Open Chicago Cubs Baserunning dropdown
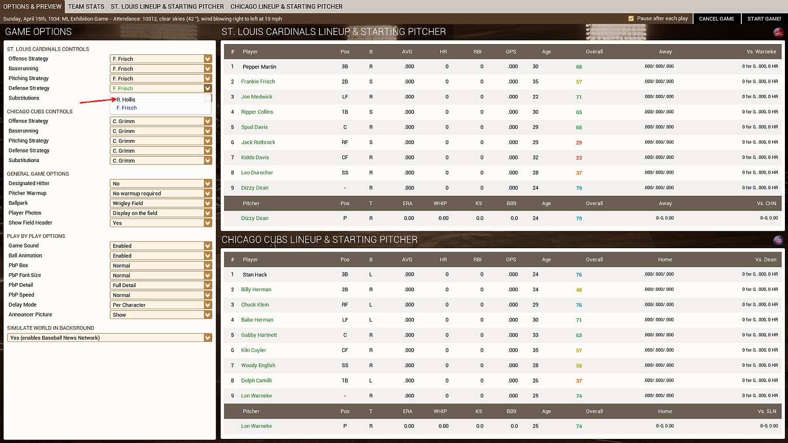 pos(161,131)
